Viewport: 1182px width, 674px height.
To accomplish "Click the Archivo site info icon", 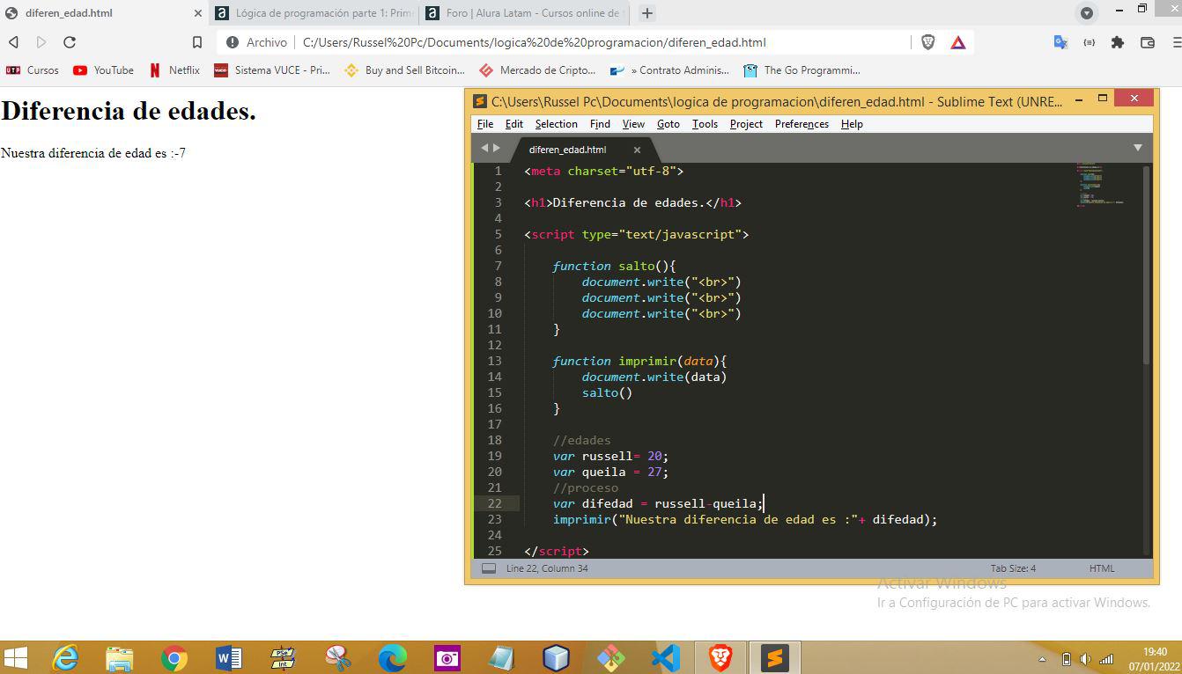I will tap(233, 42).
